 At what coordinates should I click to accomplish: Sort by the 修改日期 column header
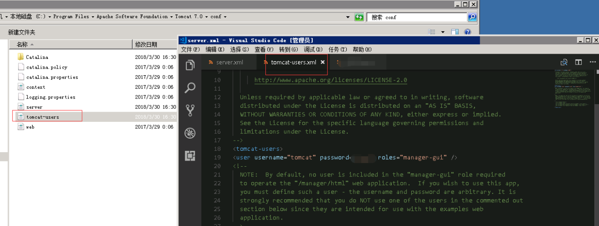click(155, 44)
